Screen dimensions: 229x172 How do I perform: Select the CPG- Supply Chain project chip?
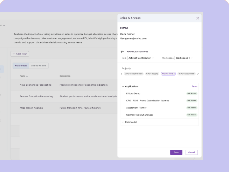pyautogui.click(x=134, y=74)
